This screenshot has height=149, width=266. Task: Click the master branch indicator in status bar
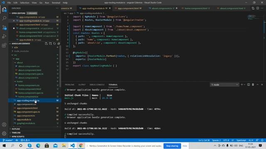tap(8, 140)
